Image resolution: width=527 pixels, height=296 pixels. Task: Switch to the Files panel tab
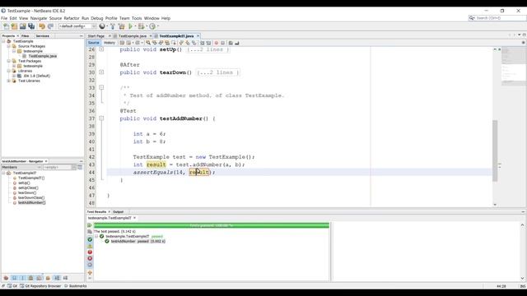pos(26,36)
